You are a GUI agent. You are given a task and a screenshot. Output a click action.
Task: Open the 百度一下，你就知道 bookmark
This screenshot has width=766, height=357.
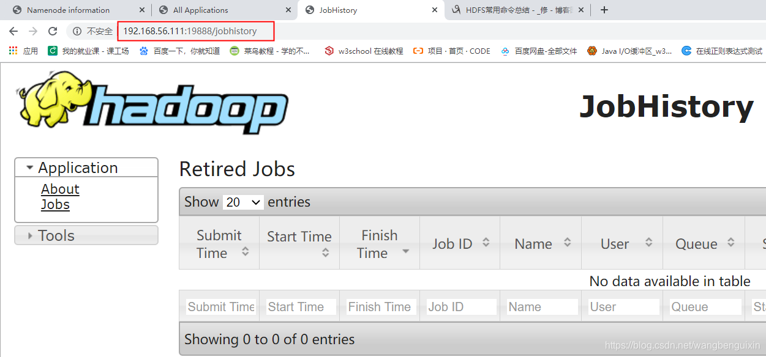point(179,51)
